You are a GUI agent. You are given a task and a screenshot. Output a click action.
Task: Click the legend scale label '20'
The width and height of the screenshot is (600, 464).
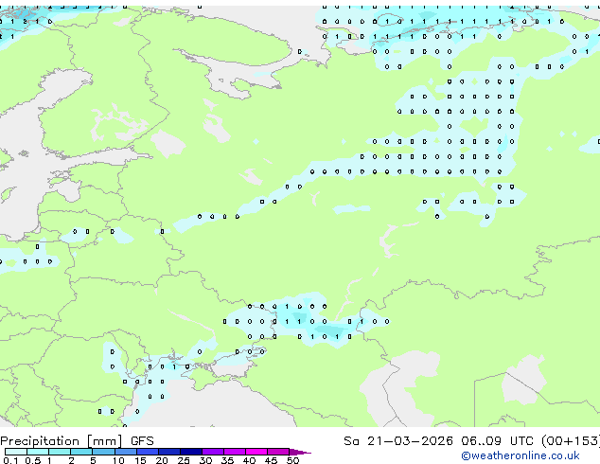(162, 460)
